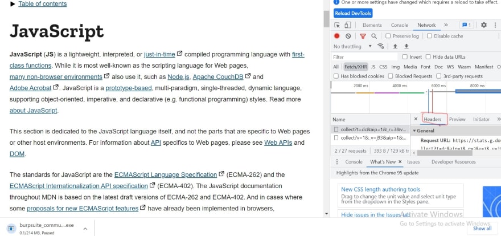
Task: Click the page vertical scrollbar thumb
Action: (326, 19)
